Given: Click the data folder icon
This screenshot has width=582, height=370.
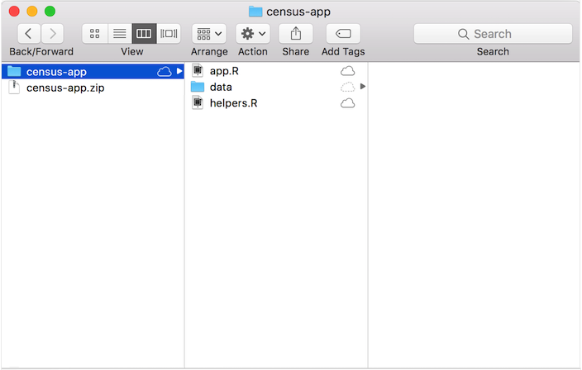Looking at the screenshot, I should (198, 87).
